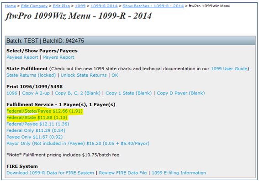Select Payee Only $11.67 option

[x=35, y=137]
